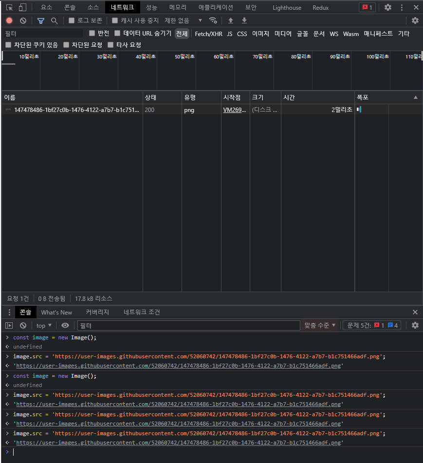Expand the first const image console entry
This screenshot has width=423, height=463.
[7, 337]
